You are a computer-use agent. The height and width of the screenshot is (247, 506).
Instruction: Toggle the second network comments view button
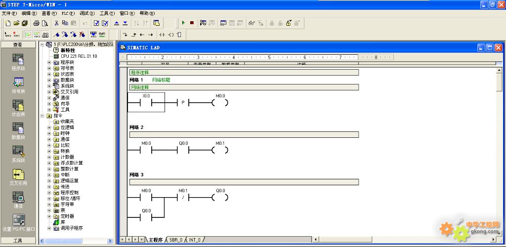click(x=37, y=35)
